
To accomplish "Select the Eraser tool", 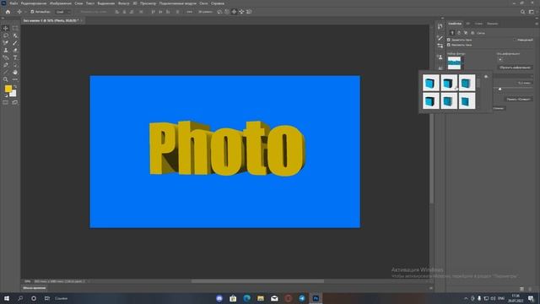I will [x=15, y=51].
